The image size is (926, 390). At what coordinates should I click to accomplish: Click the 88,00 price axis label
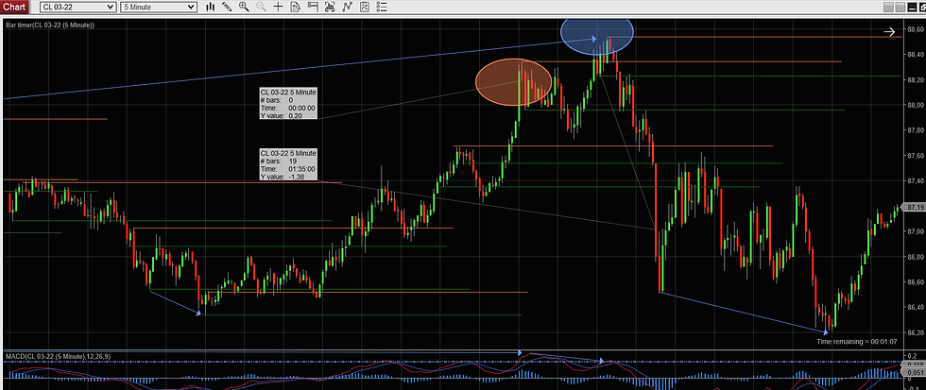(915, 105)
